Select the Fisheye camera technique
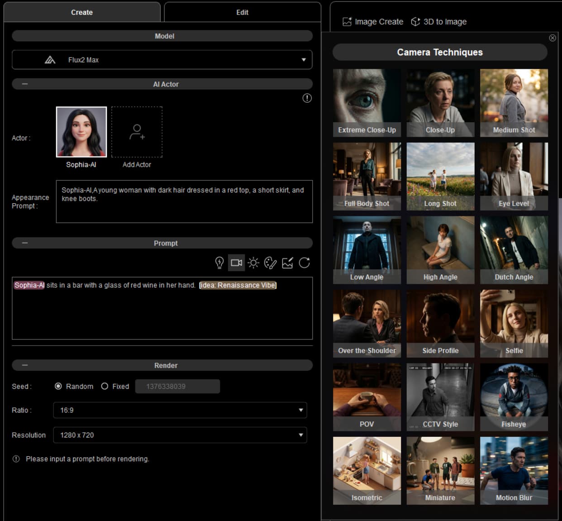The image size is (562, 521). [514, 397]
